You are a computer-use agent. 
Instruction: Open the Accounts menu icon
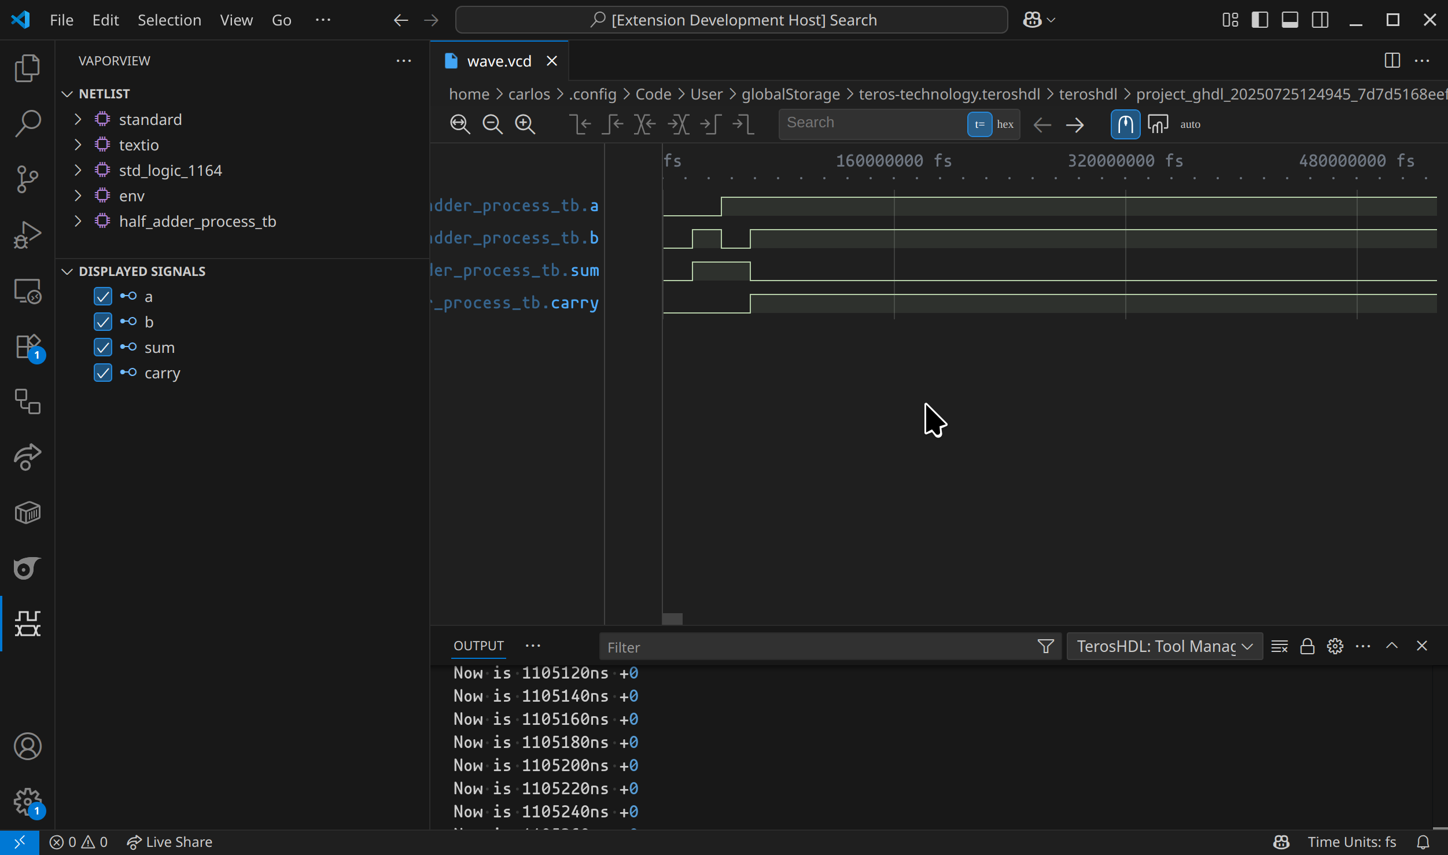(27, 746)
